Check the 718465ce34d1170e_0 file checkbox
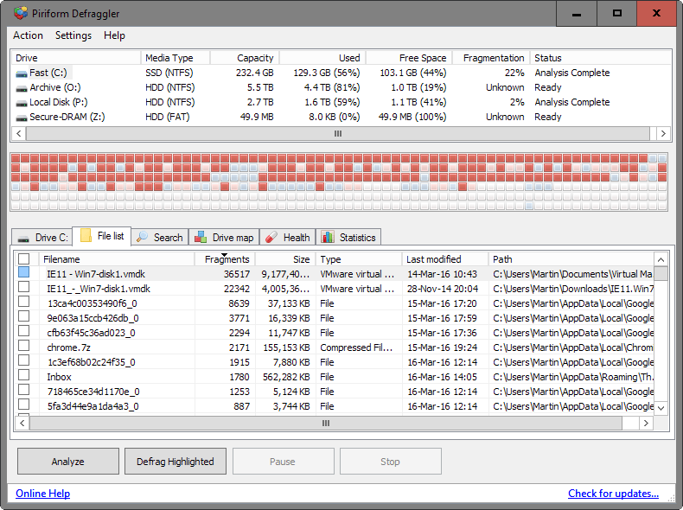Screen dimensions: 683x510 click(23, 389)
